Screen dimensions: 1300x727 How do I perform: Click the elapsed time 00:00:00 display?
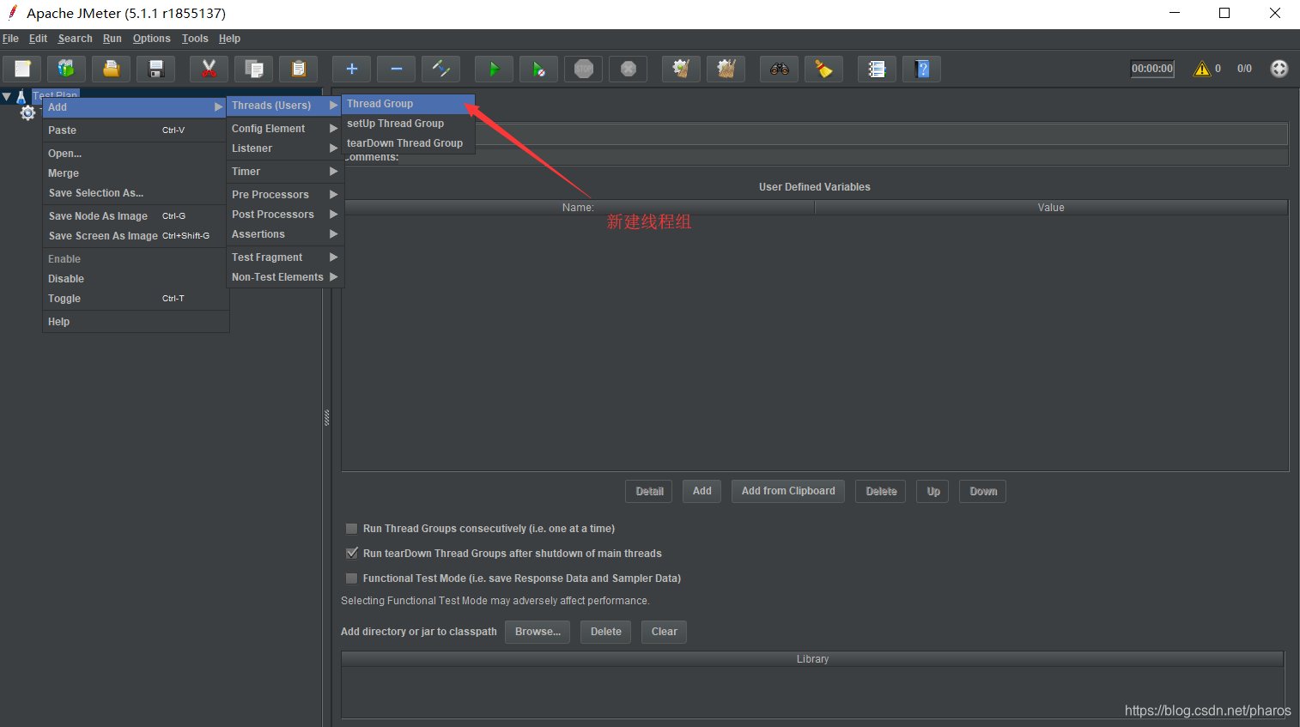[1152, 69]
